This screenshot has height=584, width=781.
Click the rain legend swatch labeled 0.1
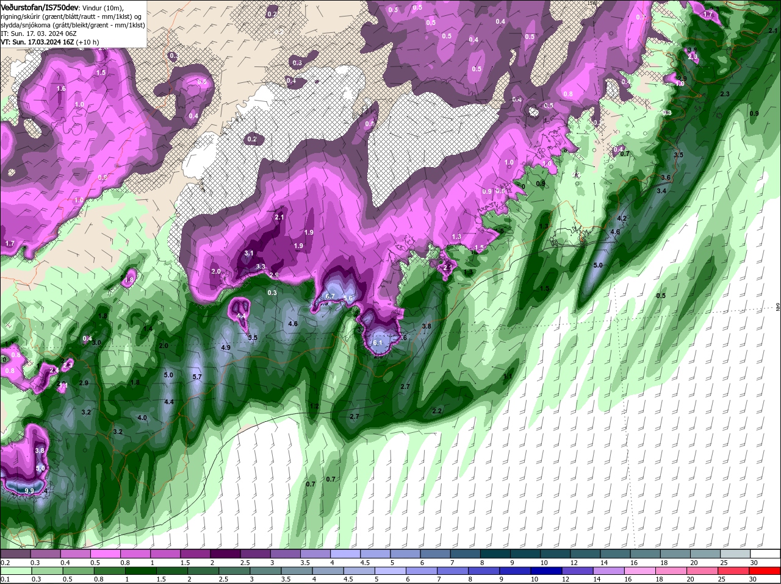coord(15,571)
